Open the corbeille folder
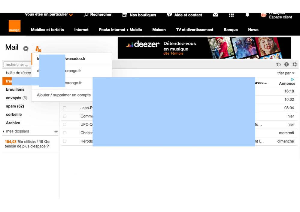This screenshot has width=300, height=212. [14, 115]
